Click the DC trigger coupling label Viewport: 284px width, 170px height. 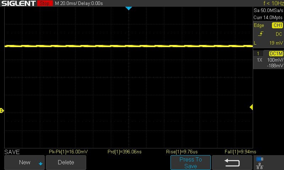tap(279, 34)
